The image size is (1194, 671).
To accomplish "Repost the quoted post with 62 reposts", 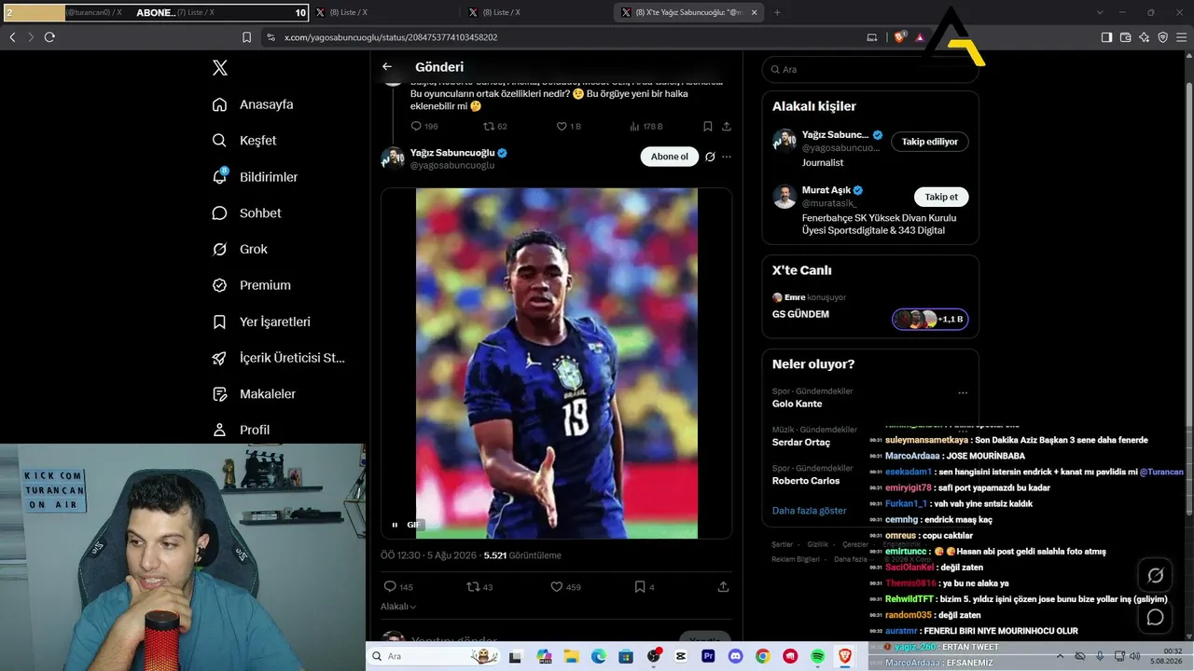I will (x=495, y=126).
